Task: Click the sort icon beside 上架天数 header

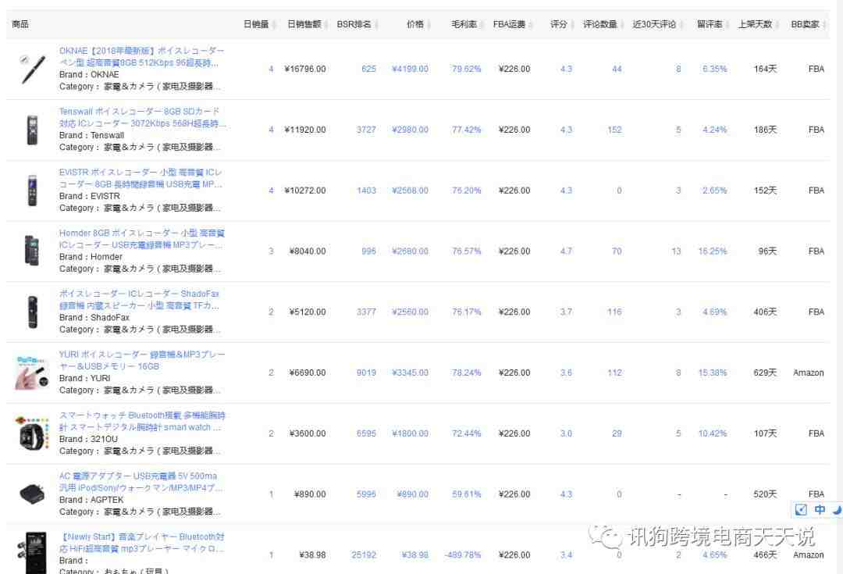Action: (x=777, y=25)
